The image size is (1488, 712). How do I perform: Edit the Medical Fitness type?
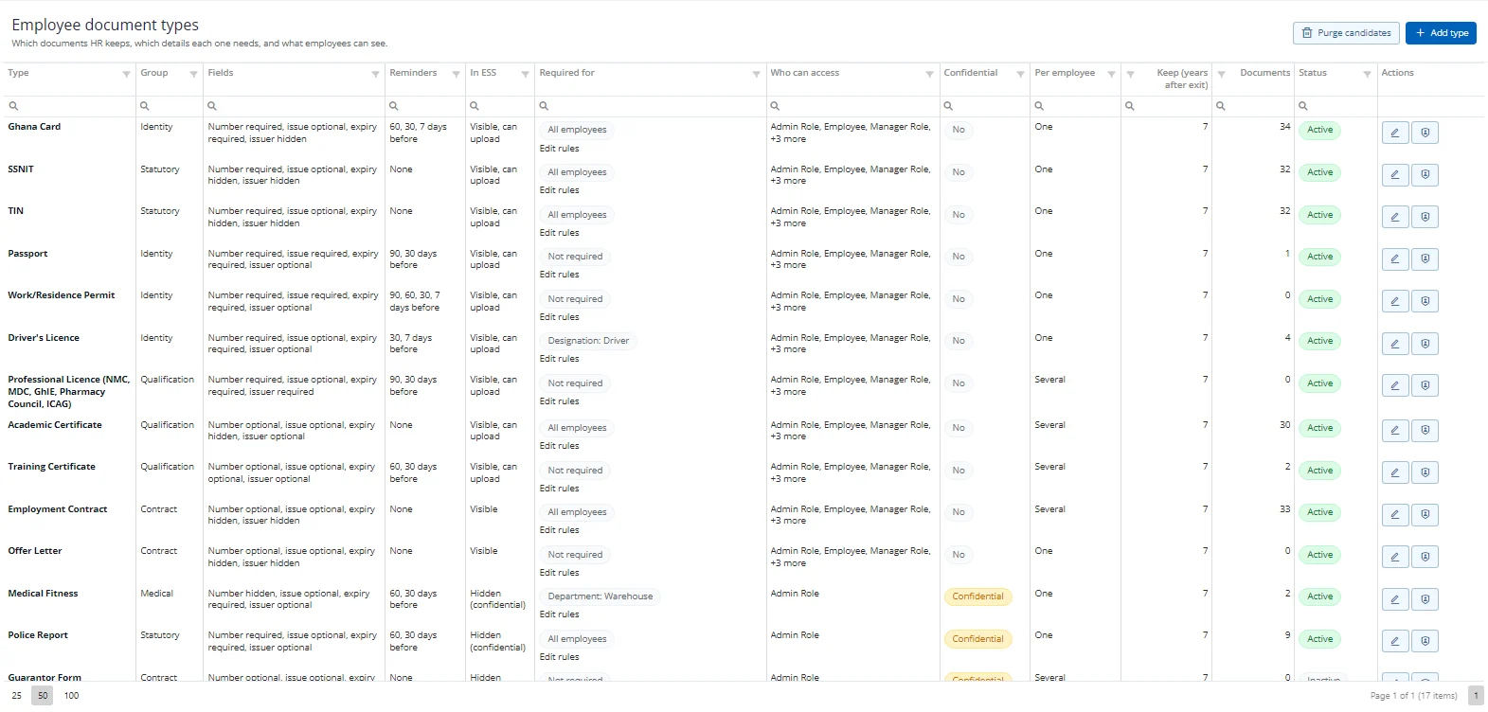[x=1395, y=599]
